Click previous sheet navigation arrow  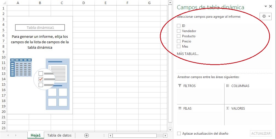point(8,135)
